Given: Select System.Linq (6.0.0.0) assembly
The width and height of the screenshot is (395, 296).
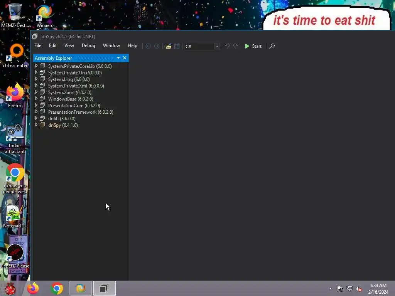Looking at the screenshot, I should coord(69,79).
